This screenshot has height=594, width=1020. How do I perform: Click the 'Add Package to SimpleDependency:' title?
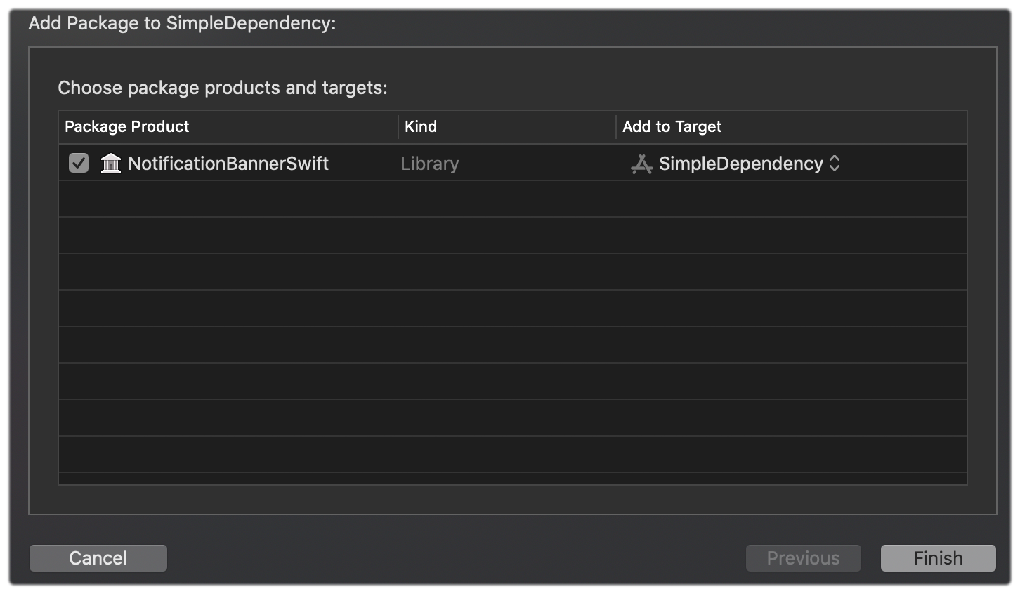click(x=182, y=23)
